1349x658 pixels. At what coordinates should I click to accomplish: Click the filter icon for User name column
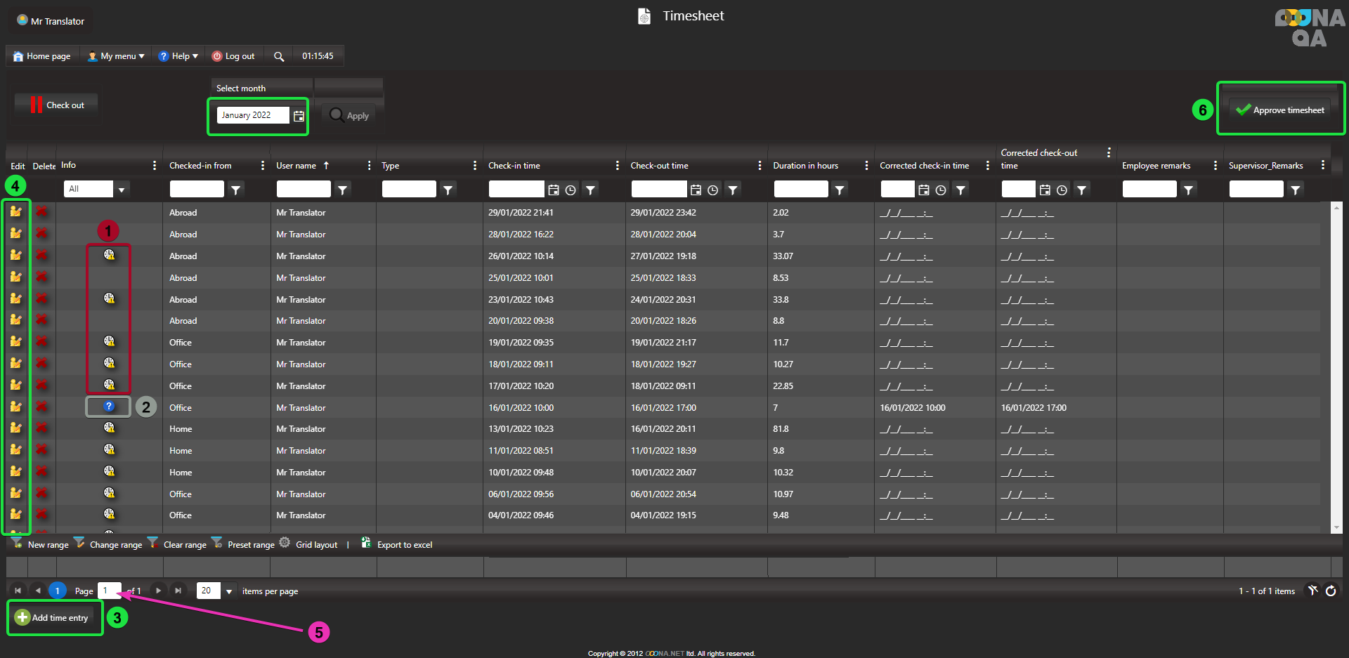click(x=342, y=190)
